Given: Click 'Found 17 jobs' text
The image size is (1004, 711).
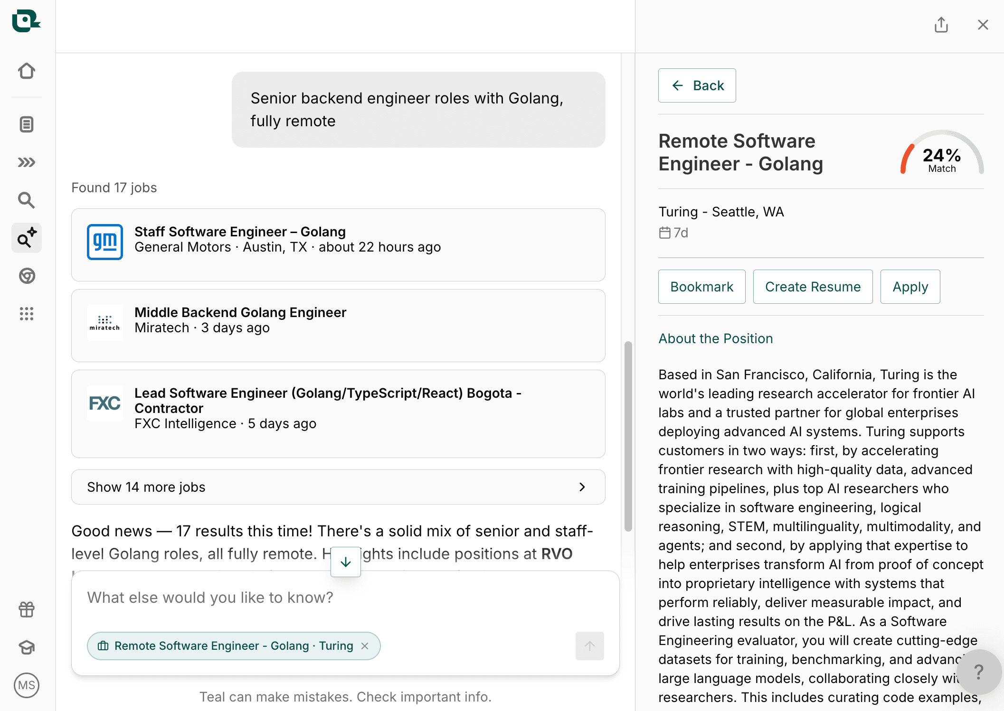Looking at the screenshot, I should pyautogui.click(x=114, y=187).
